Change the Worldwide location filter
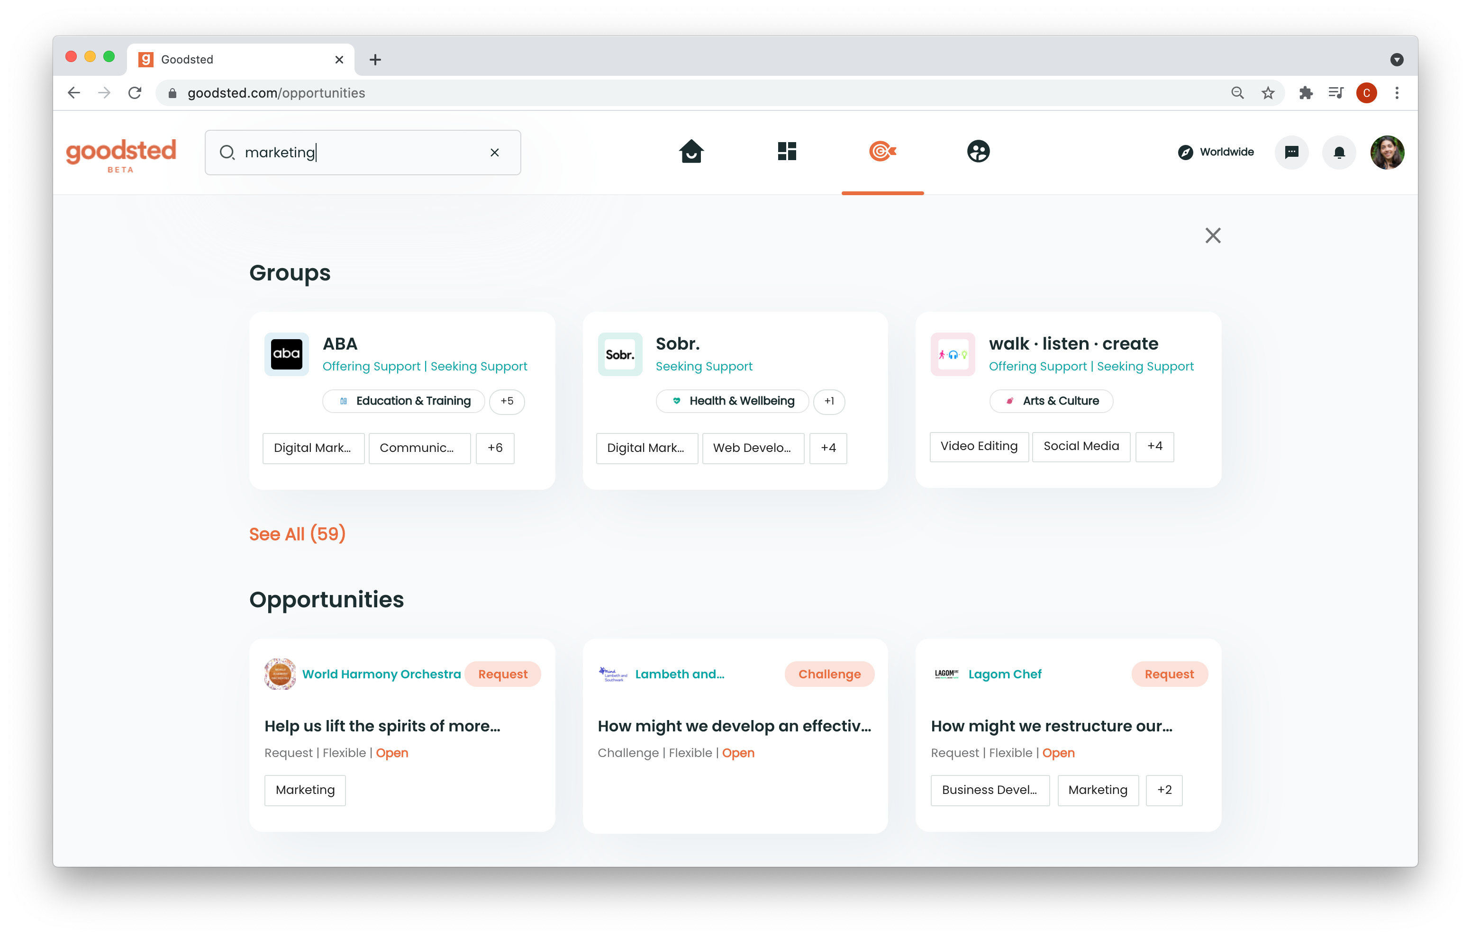This screenshot has width=1471, height=937. point(1216,152)
